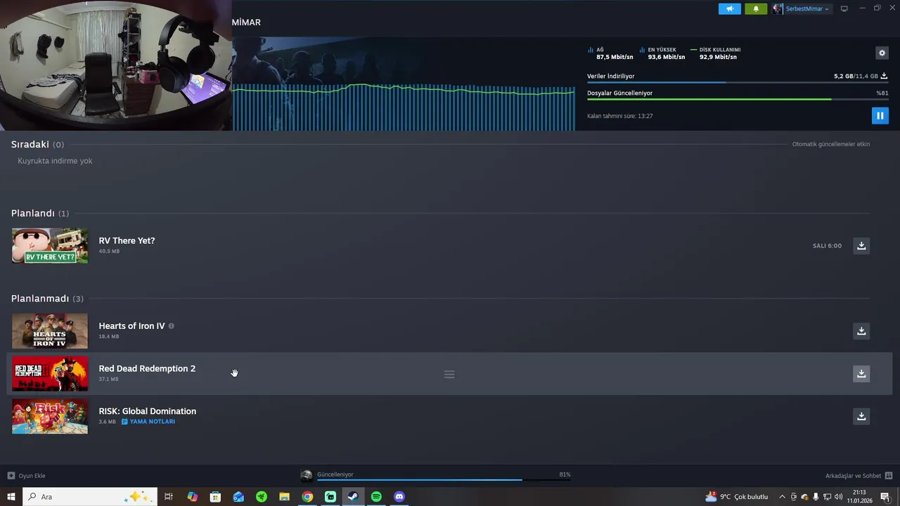The width and height of the screenshot is (900, 506).
Task: Open the RISK game thumbnail
Action: point(50,416)
